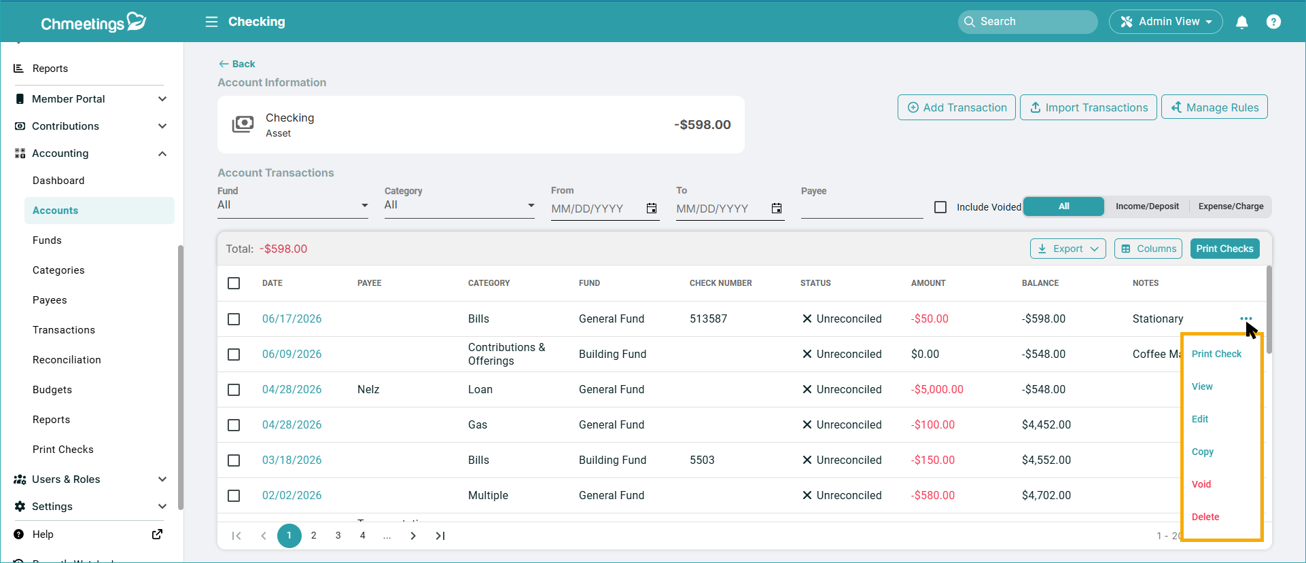The width and height of the screenshot is (1306, 563).
Task: Open the notifications bell
Action: (1242, 22)
